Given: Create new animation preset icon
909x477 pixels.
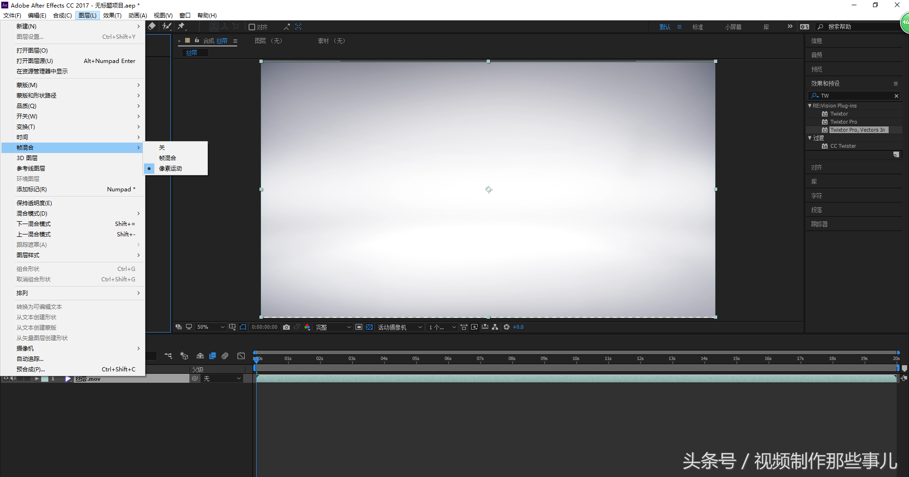Looking at the screenshot, I should coord(896,154).
